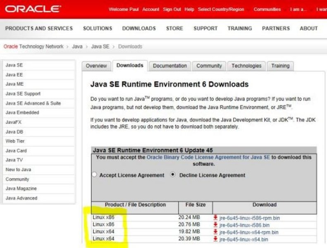Click download icon for jre-6u45-linux-i586-rpm.bin
The width and height of the screenshot is (327, 248).
[x=215, y=217]
